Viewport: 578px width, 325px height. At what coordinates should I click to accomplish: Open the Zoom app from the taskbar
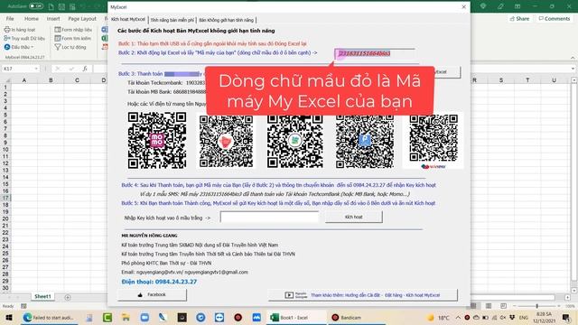coord(144,317)
